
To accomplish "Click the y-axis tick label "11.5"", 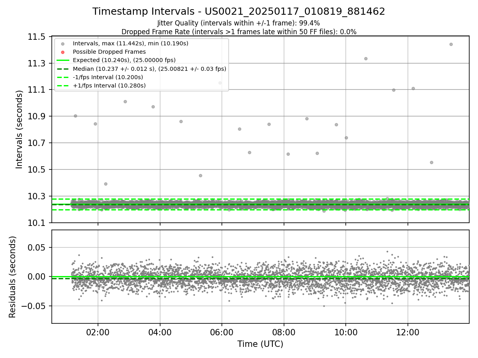I will [37, 37].
